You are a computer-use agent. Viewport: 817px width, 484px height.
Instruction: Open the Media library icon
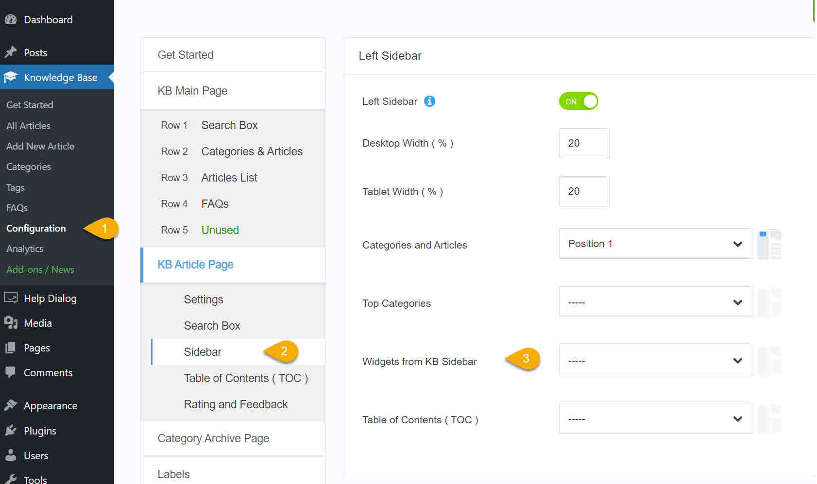point(11,323)
